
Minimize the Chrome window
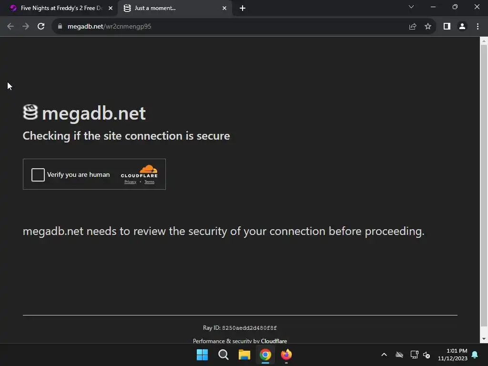coord(433,7)
